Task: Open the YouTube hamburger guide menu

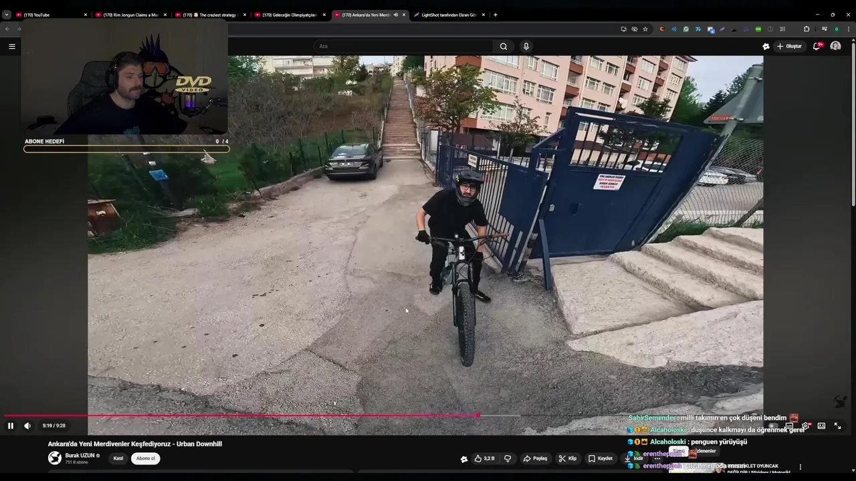Action: 11,46
